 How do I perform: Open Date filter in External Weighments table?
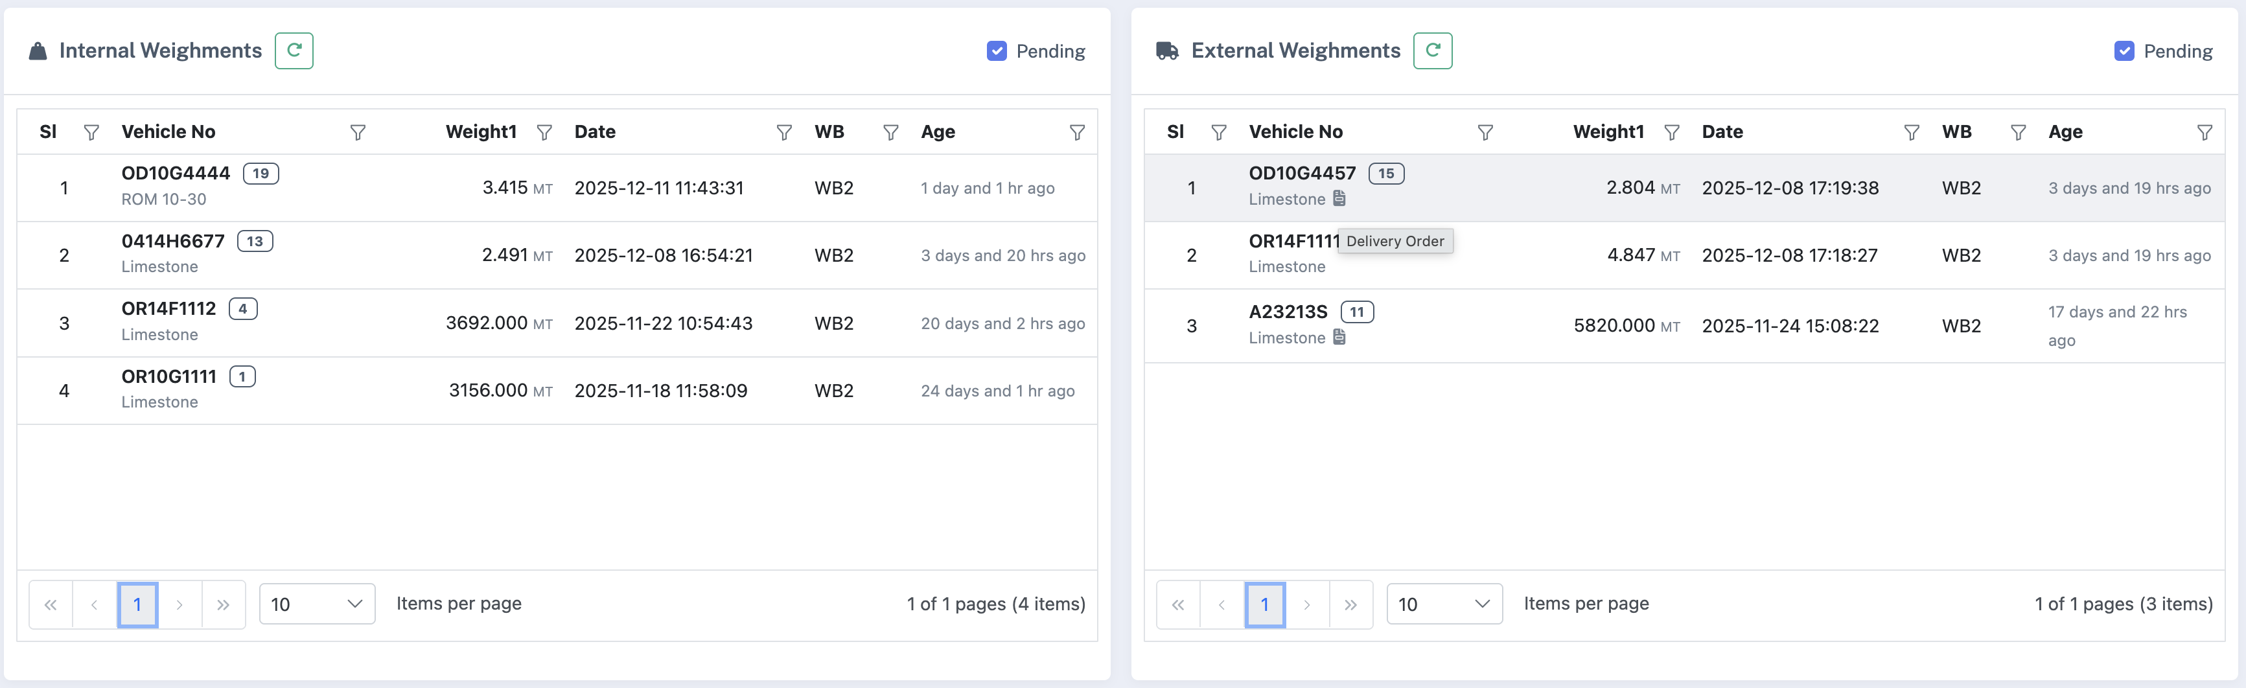click(x=1910, y=133)
